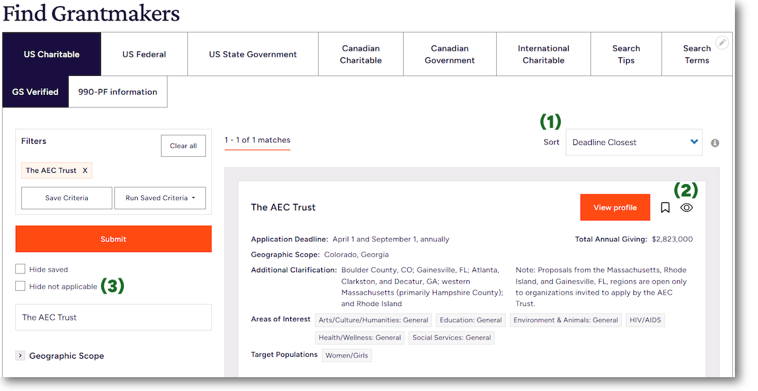Image resolution: width=758 pixels, height=391 pixels.
Task: Remove The AEC Trust filter tag
Action: pos(84,171)
